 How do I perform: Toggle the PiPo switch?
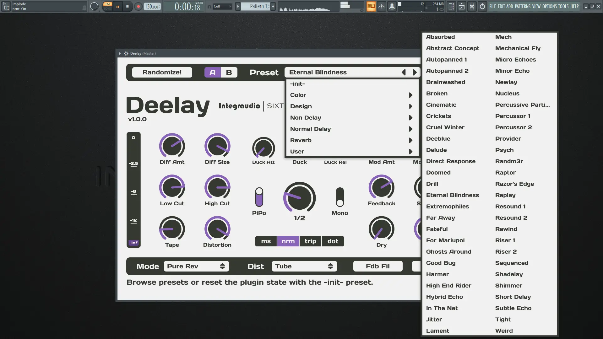tap(259, 197)
